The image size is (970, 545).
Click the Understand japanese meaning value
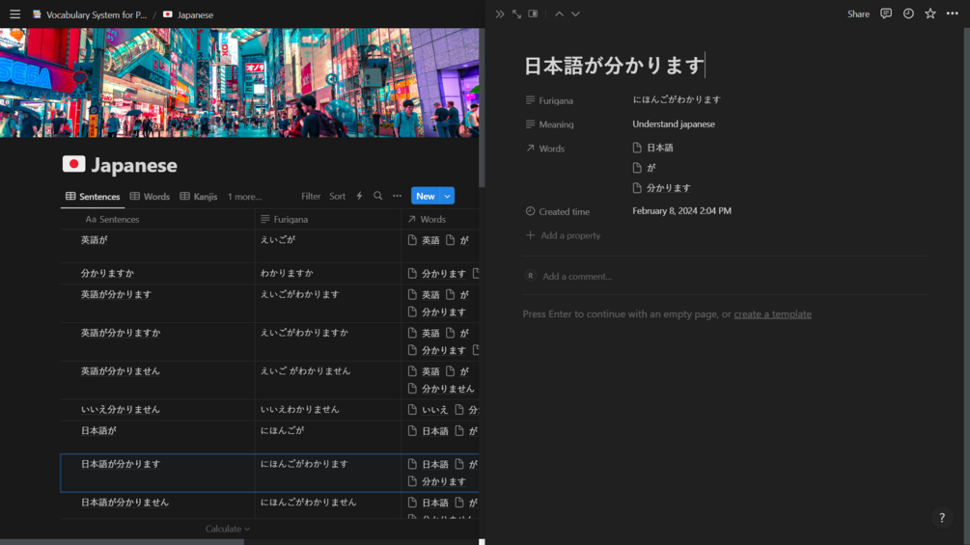tap(674, 124)
